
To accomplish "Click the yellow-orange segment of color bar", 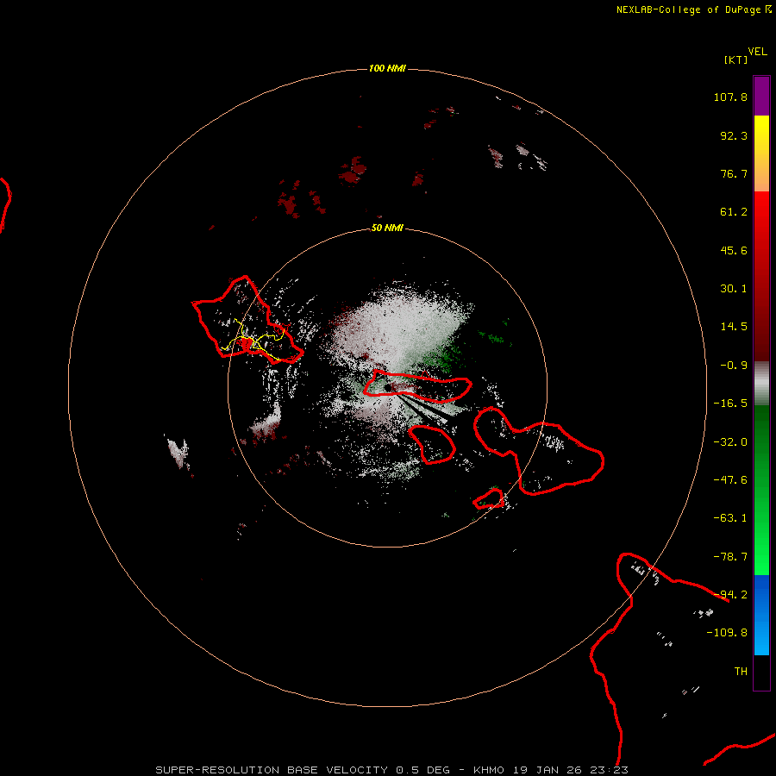I will (761, 153).
